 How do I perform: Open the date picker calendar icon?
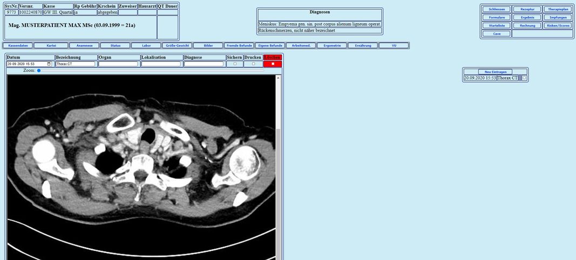coord(49,64)
